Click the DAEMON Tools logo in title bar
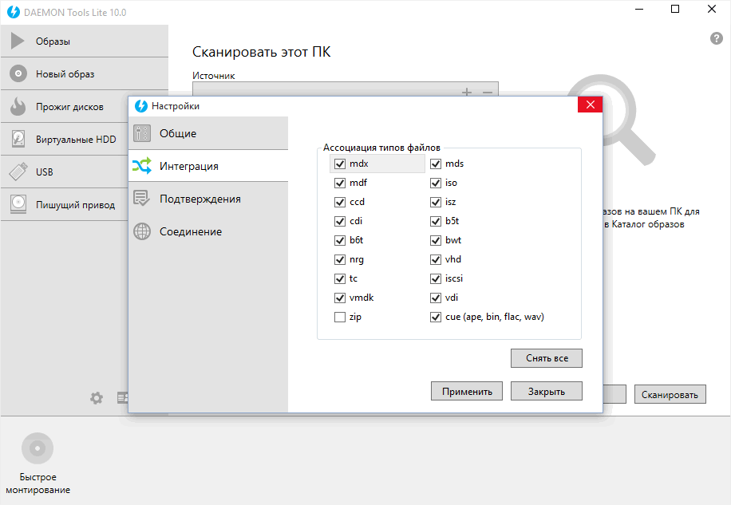This screenshot has width=731, height=505. point(14,12)
